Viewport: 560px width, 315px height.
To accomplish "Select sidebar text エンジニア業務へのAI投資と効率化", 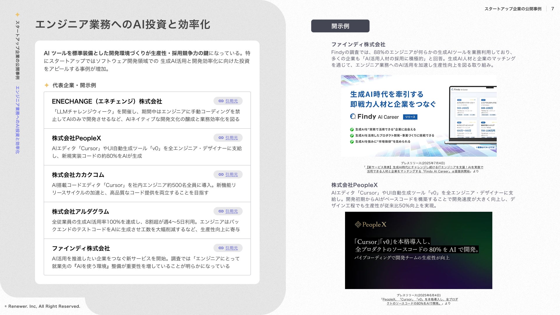I will point(17,120).
